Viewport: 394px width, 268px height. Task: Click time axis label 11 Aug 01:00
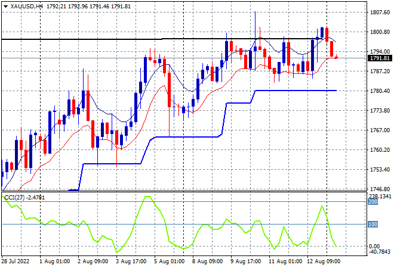point(285,261)
